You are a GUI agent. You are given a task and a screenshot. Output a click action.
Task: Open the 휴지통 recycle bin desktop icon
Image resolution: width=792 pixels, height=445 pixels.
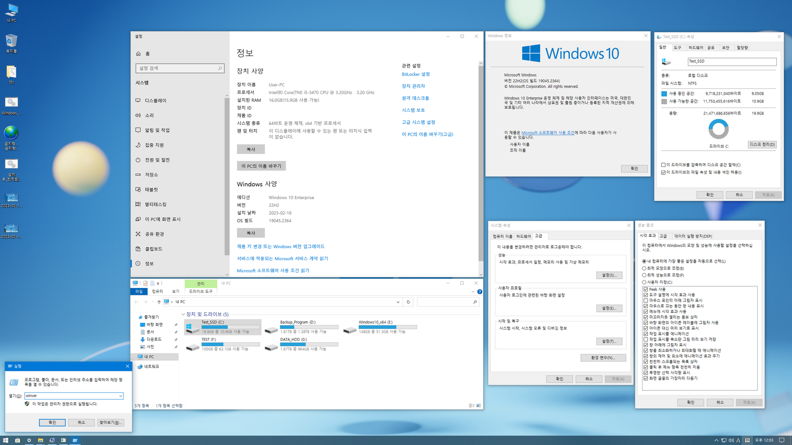(11, 43)
